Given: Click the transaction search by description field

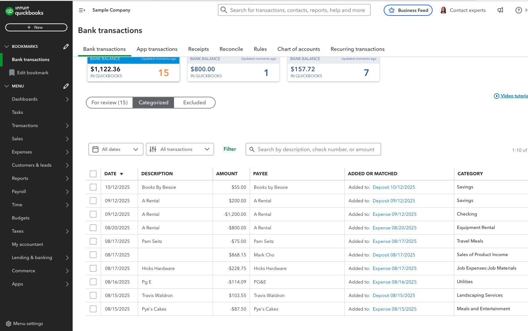Looking at the screenshot, I should pyautogui.click(x=313, y=149).
